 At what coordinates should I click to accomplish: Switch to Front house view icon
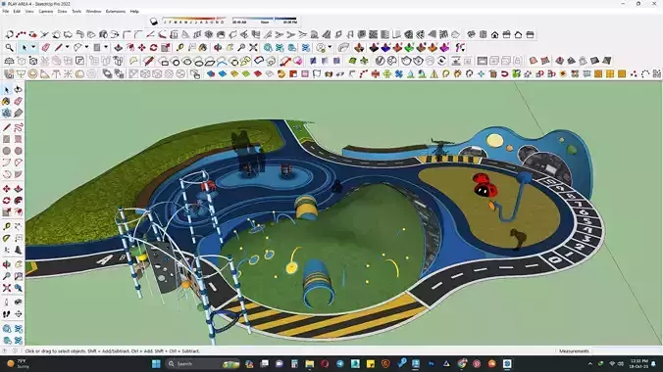click(494, 34)
